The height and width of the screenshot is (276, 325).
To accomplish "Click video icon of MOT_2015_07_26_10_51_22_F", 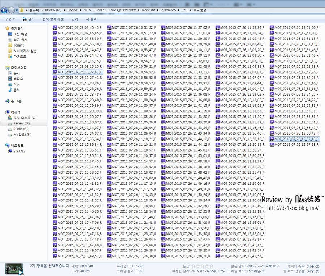I will pos(109,27).
